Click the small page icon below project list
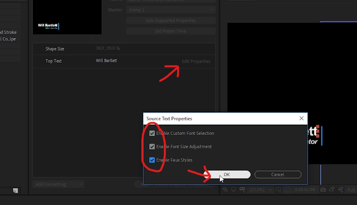The height and width of the screenshot is (205, 357). 16,191
